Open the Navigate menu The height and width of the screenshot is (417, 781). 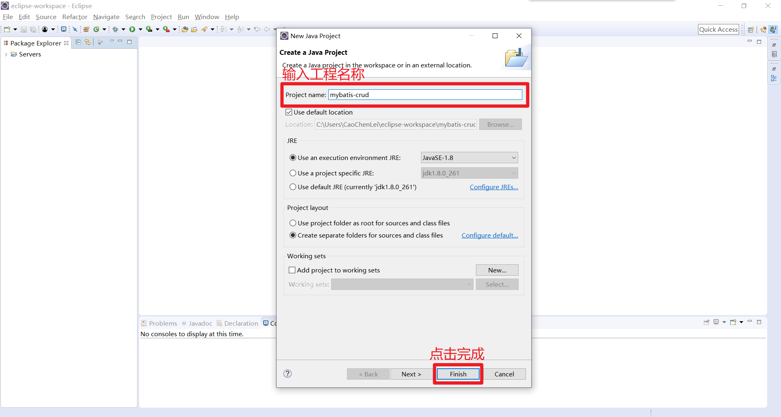(x=106, y=17)
